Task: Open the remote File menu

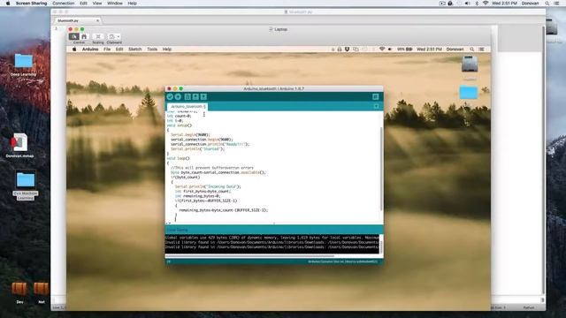Action: (107, 49)
